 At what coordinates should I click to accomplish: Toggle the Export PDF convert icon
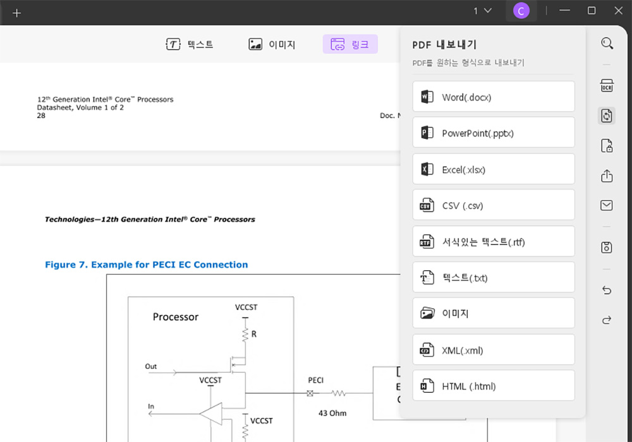click(607, 116)
